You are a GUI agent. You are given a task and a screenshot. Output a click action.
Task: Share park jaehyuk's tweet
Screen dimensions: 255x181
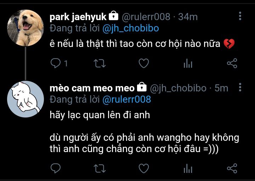(232, 63)
